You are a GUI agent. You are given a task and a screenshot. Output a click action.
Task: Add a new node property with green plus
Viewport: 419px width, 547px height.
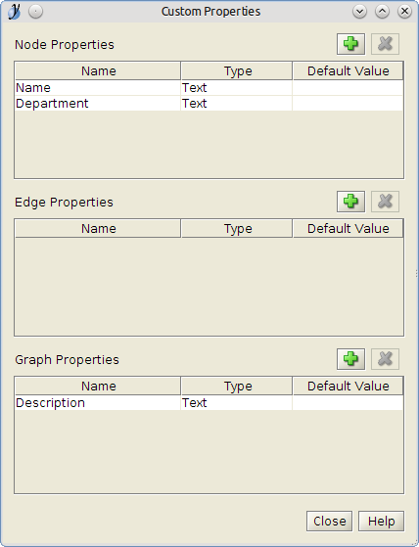(350, 44)
